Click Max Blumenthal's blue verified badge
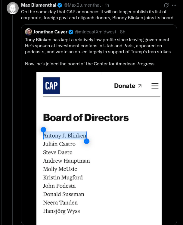 click(60, 5)
